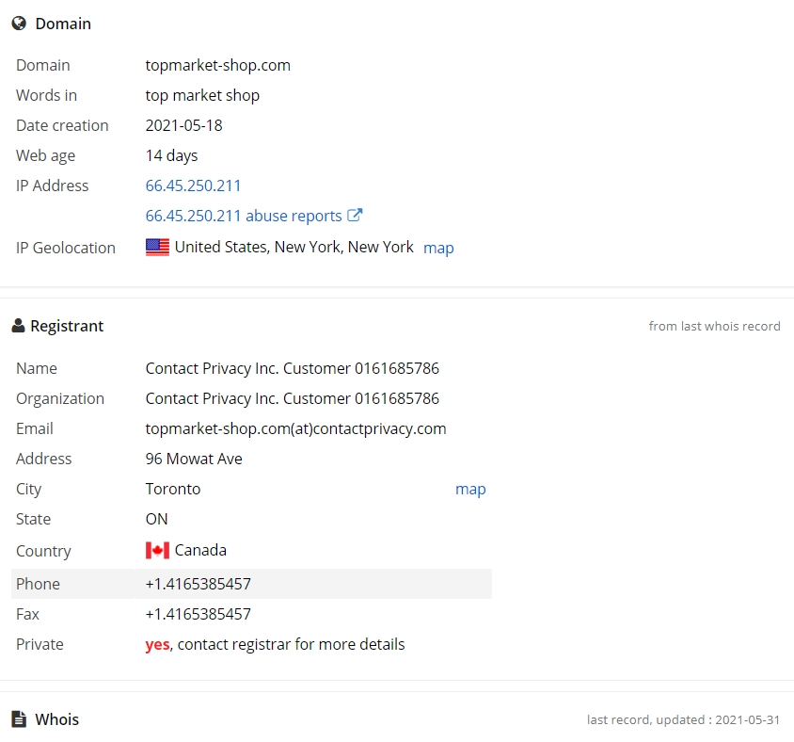Image resolution: width=794 pixels, height=742 pixels.
Task: Select the topmarket-shop.com domain name text
Action: coord(217,65)
